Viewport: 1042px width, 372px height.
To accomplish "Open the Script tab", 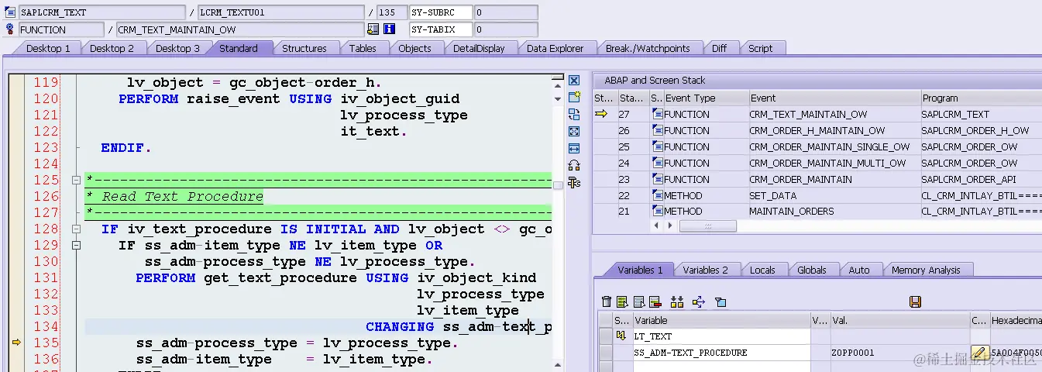I will click(x=760, y=48).
